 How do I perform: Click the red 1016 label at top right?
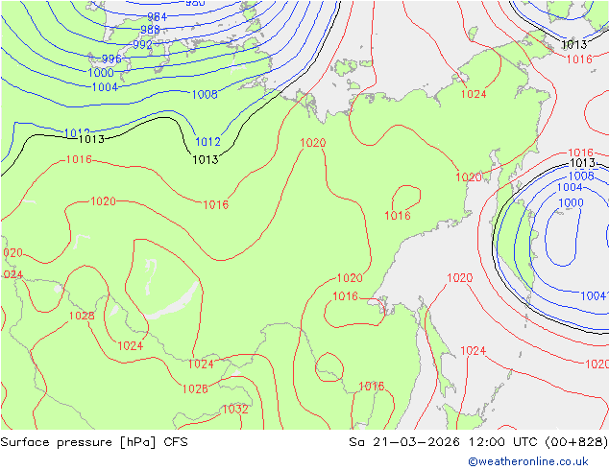point(579,59)
